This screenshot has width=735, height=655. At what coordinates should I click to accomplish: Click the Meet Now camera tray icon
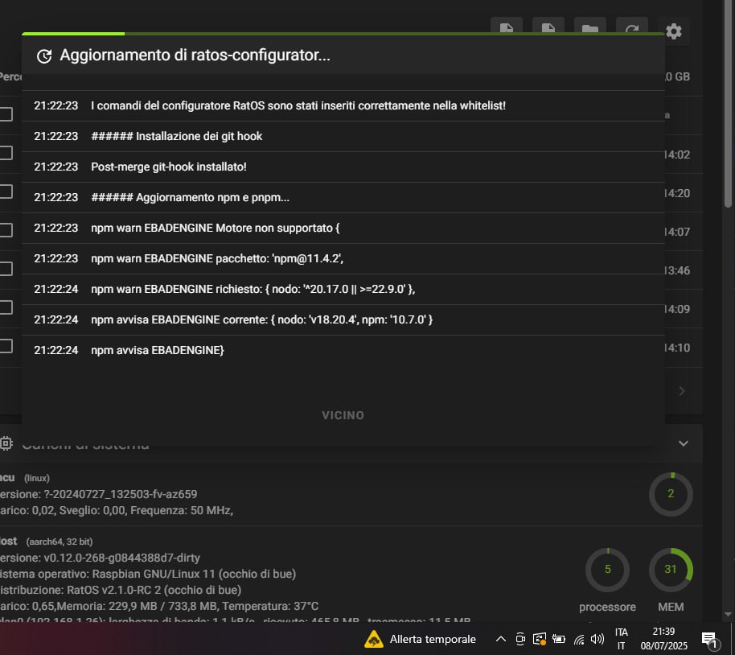(519, 639)
